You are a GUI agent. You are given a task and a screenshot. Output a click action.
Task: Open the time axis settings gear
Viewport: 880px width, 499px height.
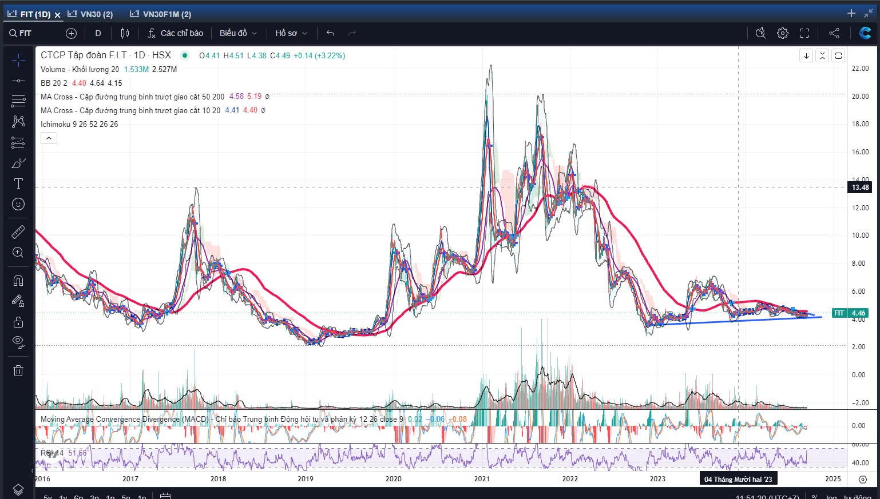click(863, 479)
